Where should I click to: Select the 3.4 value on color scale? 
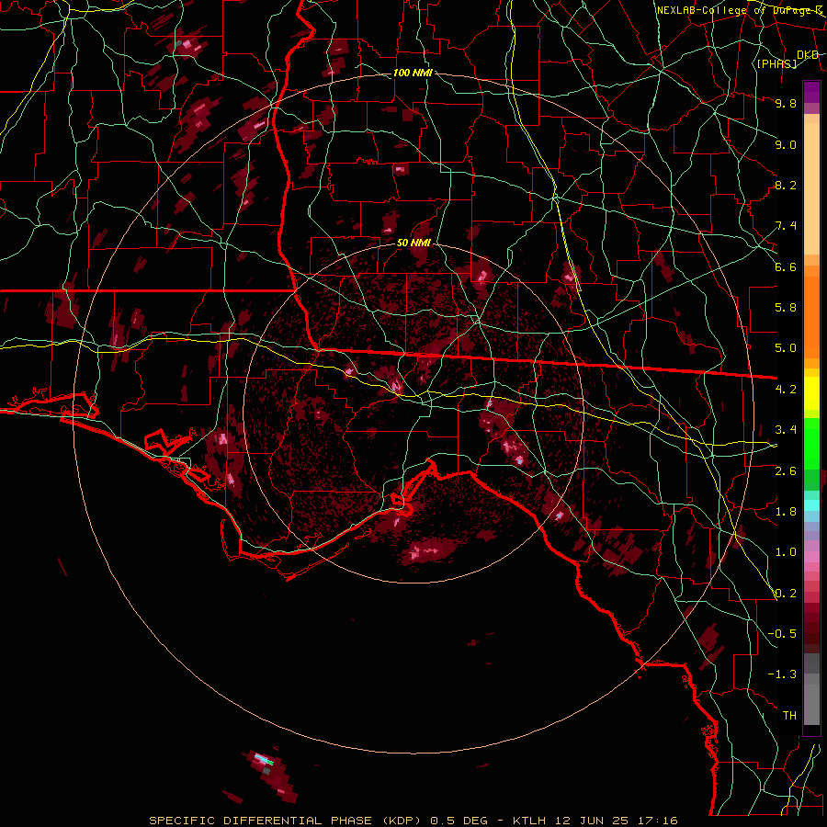tap(786, 430)
